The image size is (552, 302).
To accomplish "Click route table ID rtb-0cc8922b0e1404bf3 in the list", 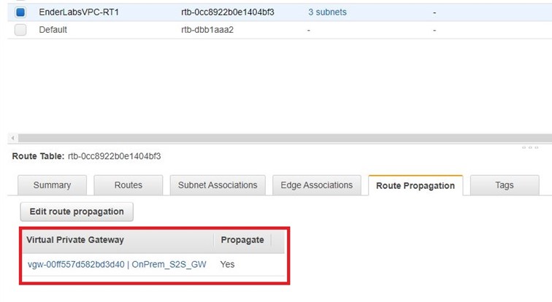I will click(227, 12).
